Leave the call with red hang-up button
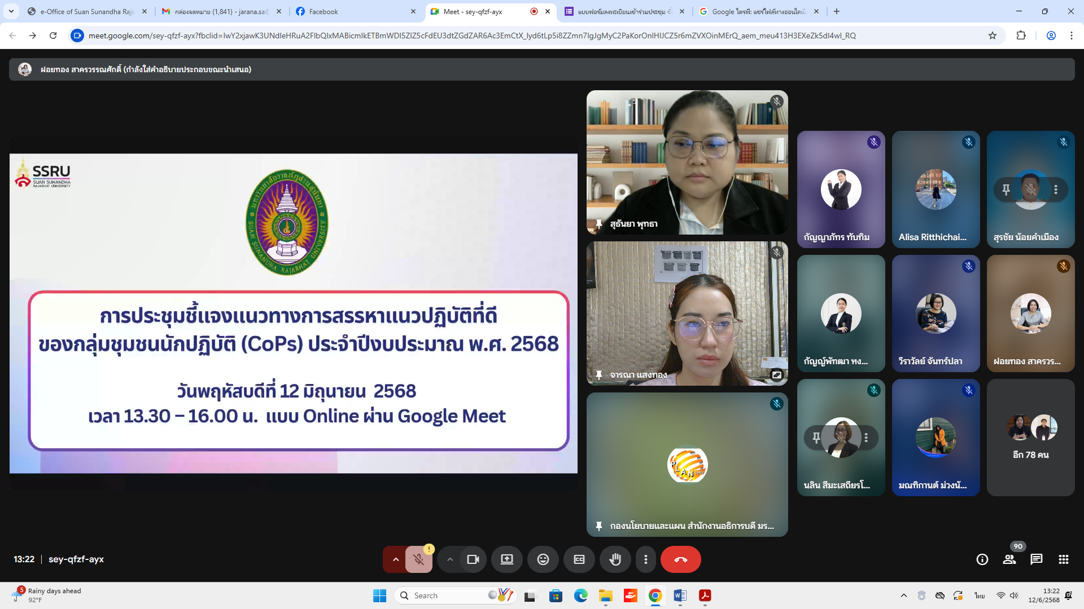 tap(680, 559)
